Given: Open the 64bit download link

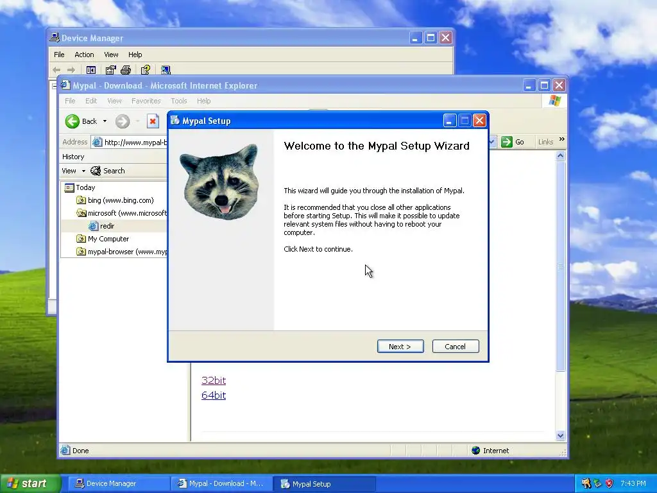Looking at the screenshot, I should point(214,395).
